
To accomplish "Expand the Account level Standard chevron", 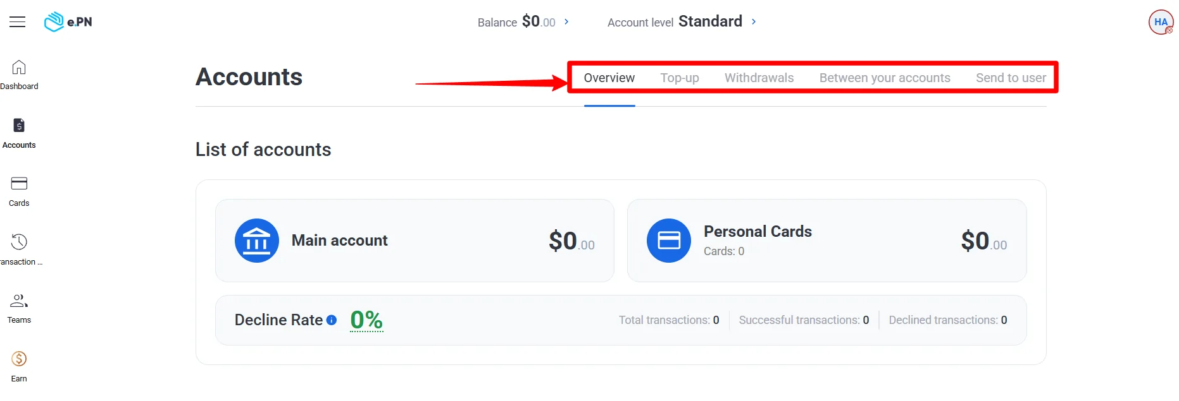I will pos(754,21).
